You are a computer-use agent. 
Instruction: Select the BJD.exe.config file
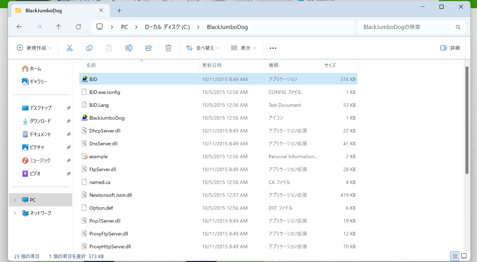[x=218, y=92]
